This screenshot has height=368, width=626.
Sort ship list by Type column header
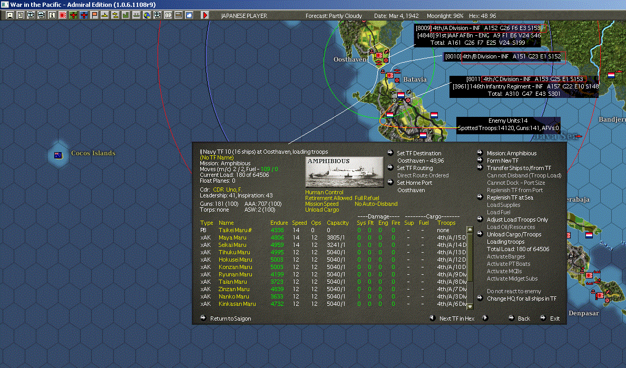(x=207, y=223)
